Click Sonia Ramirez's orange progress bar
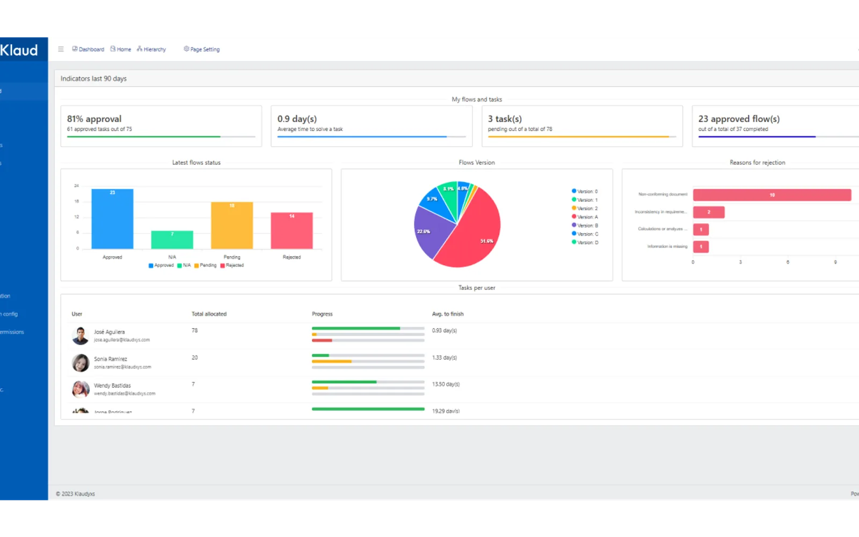Viewport: 859px width, 537px height. (x=332, y=361)
